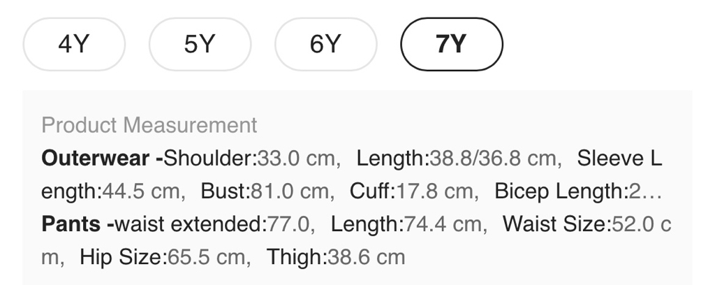The image size is (715, 285).
Task: Pick the 6Y size button
Action: (x=325, y=45)
